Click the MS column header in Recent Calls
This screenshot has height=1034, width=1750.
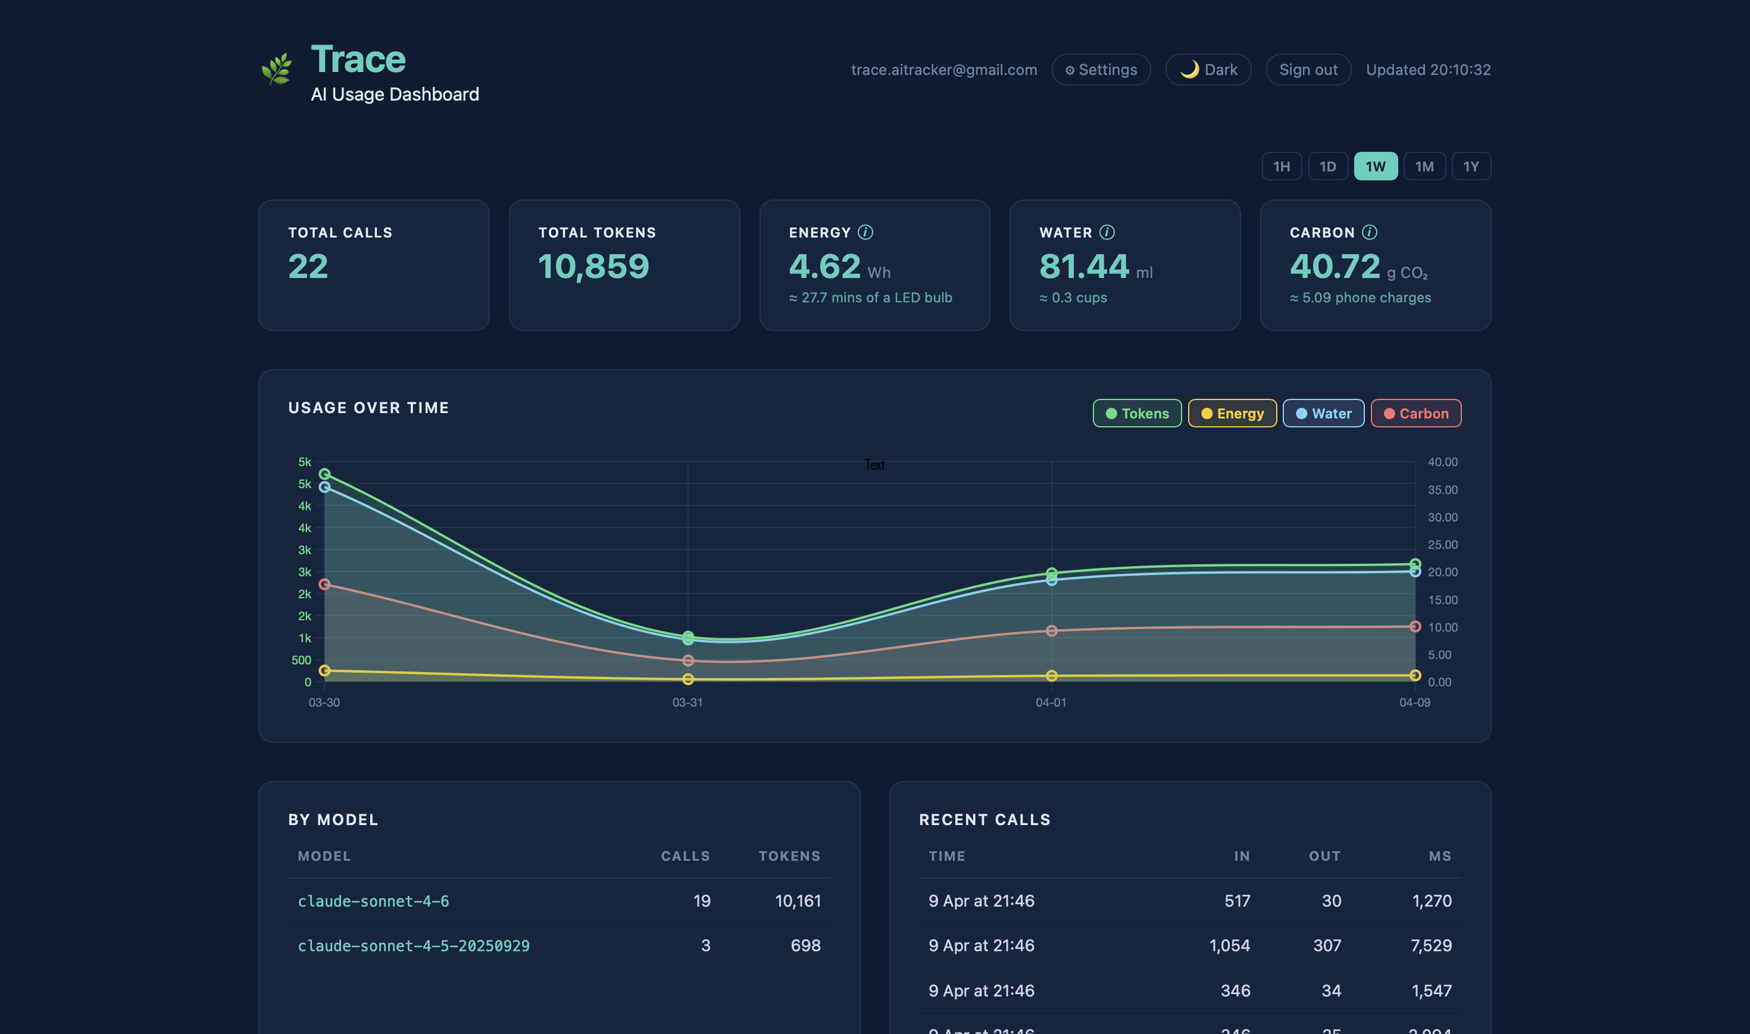coord(1440,855)
